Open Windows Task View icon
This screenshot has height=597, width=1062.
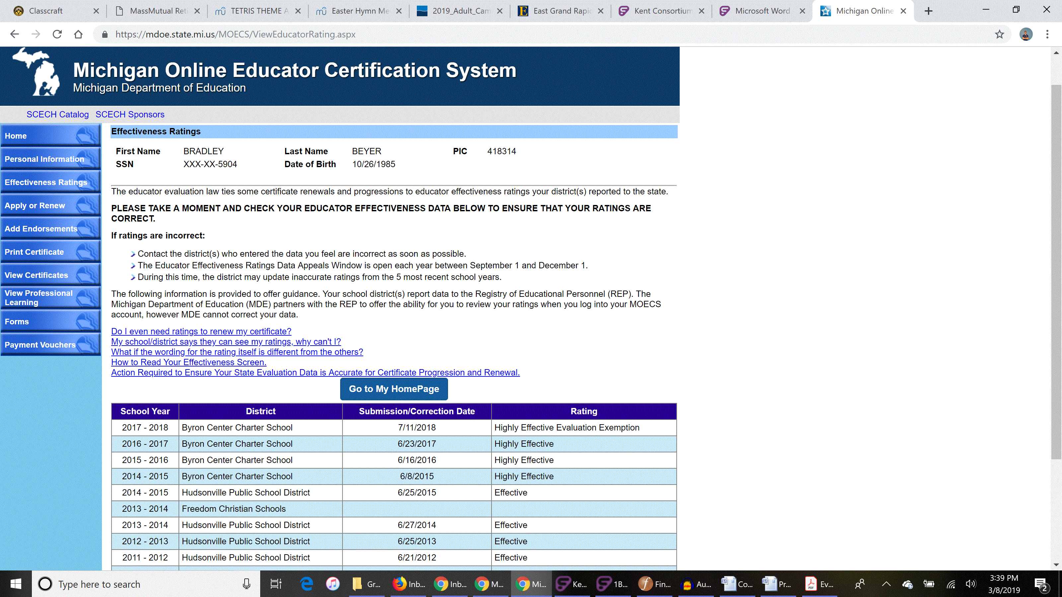point(275,584)
